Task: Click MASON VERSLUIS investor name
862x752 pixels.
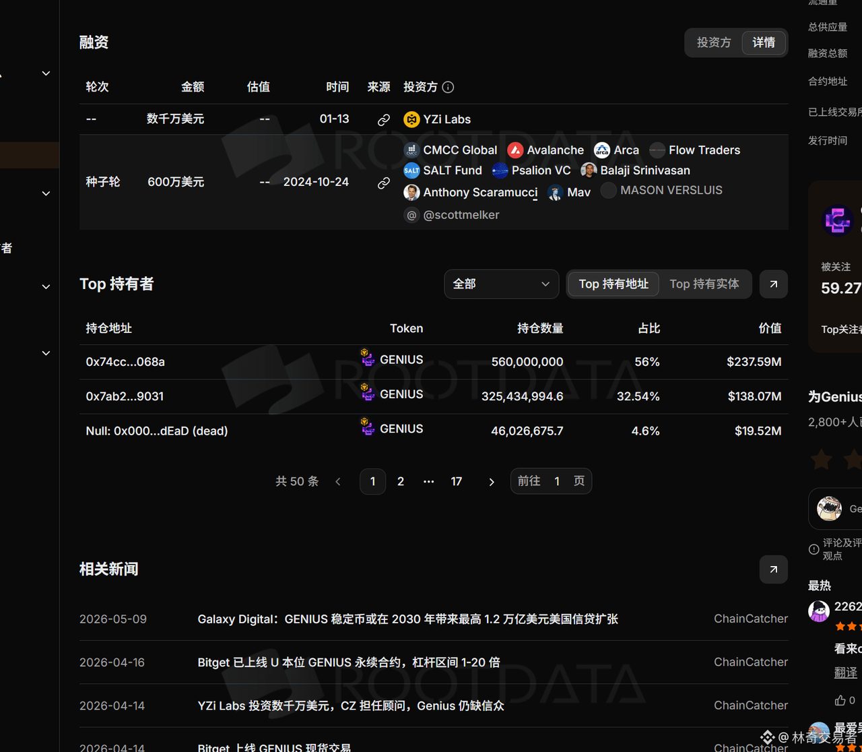Action: click(671, 191)
